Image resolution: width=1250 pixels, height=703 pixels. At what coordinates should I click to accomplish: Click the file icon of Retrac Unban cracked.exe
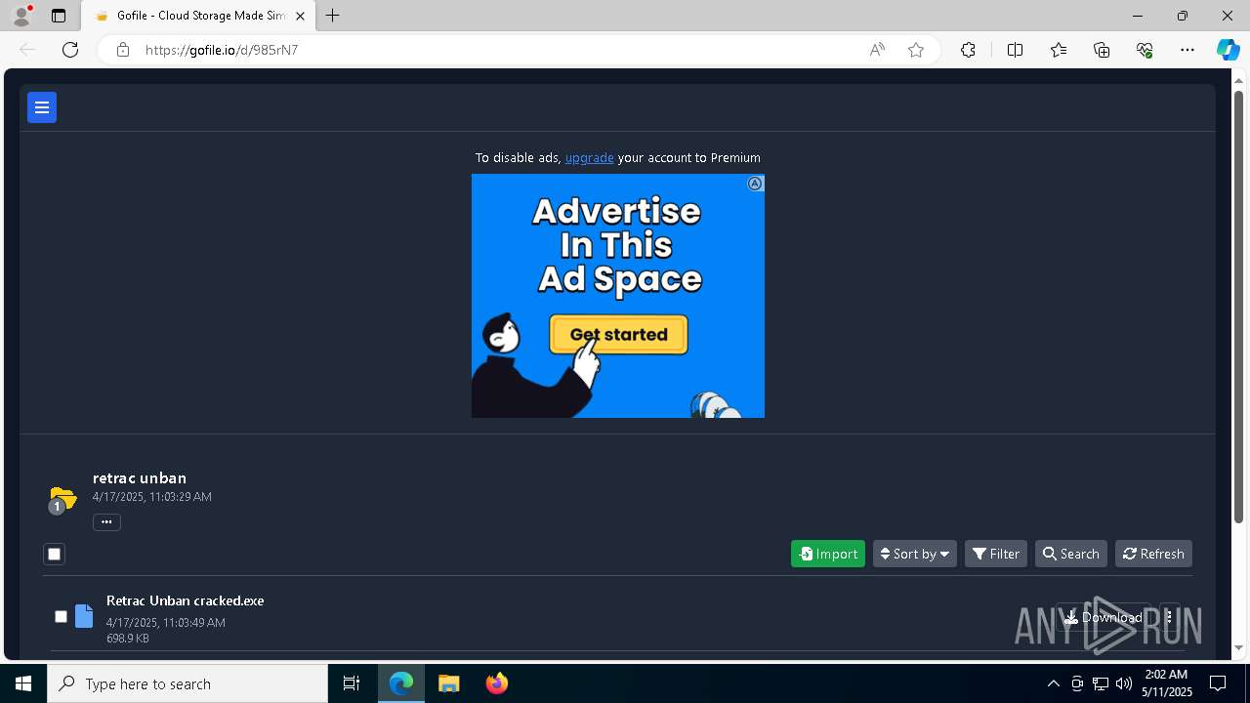pyautogui.click(x=84, y=616)
